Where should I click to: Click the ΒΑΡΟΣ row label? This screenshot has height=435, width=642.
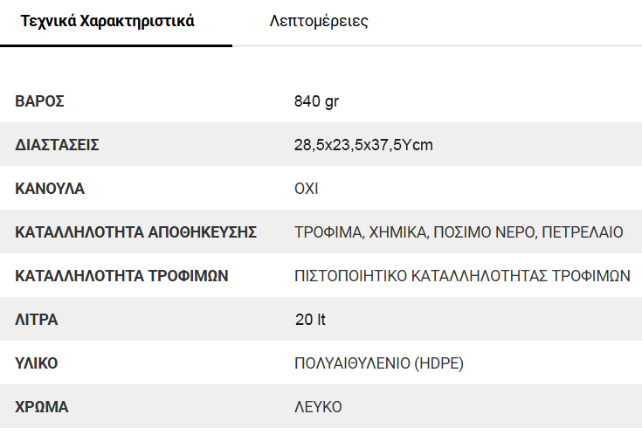click(40, 101)
